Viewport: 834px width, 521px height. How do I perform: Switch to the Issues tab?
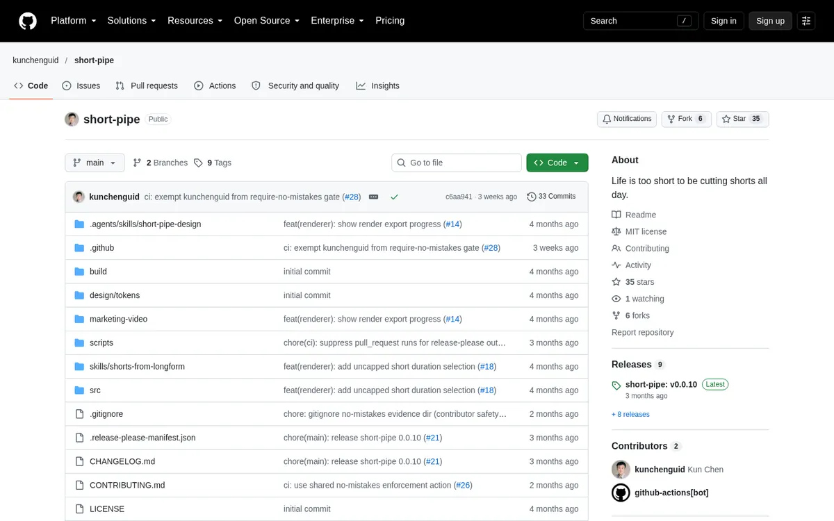pos(81,85)
